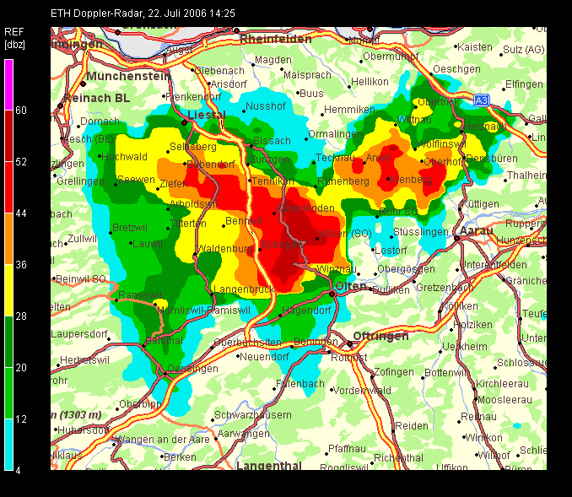Click the Balsthal label
Screen dimensions: 572x497
165,341
